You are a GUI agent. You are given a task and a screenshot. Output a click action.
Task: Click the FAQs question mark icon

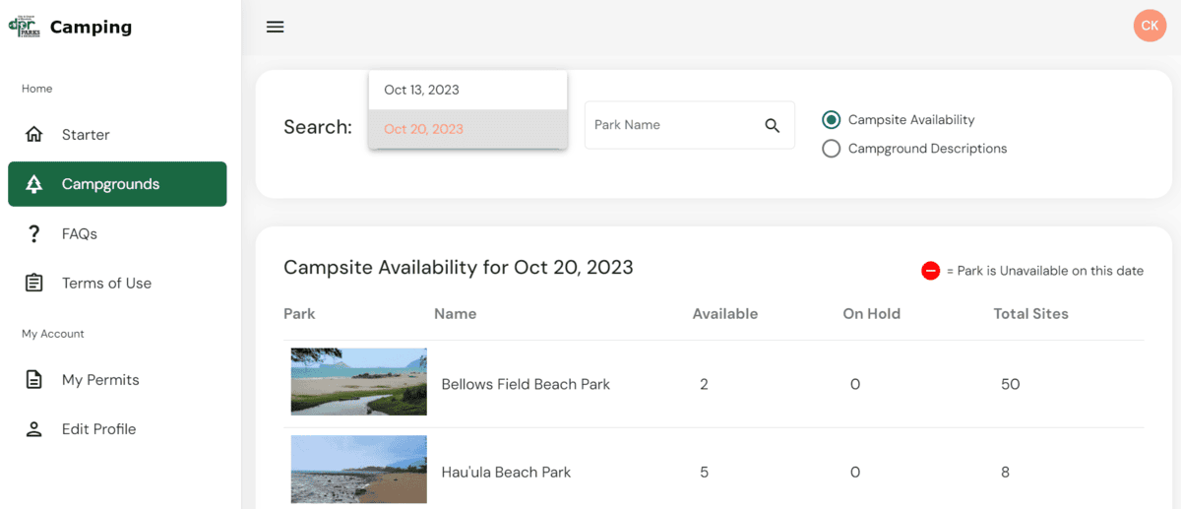click(34, 234)
